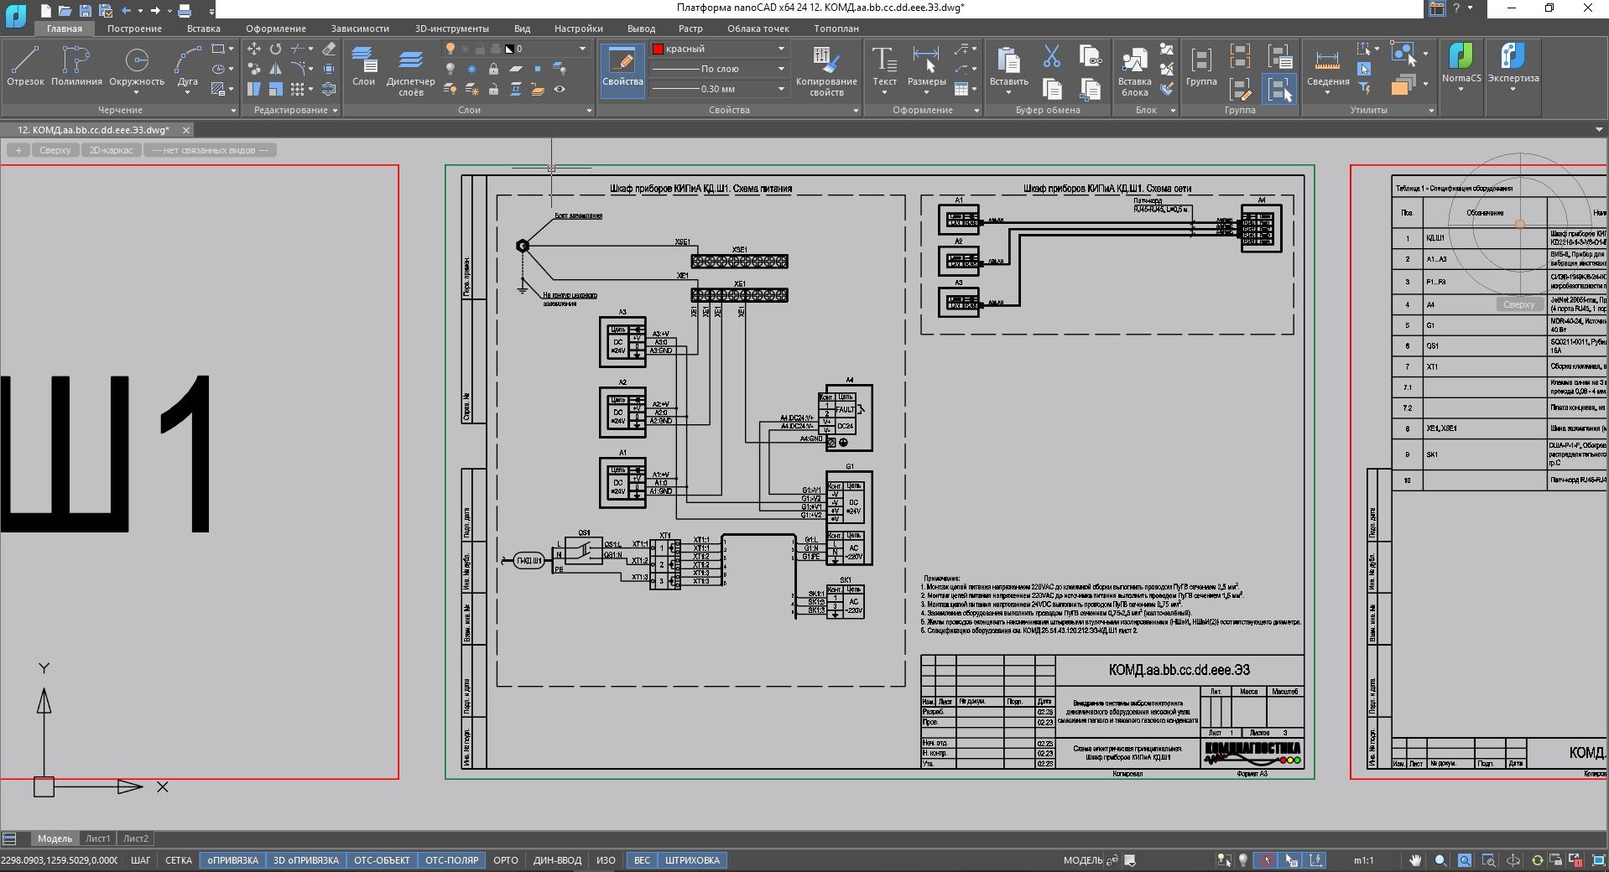The image size is (1609, 872).
Task: Select the Отрезок line tool
Action: tap(25, 65)
